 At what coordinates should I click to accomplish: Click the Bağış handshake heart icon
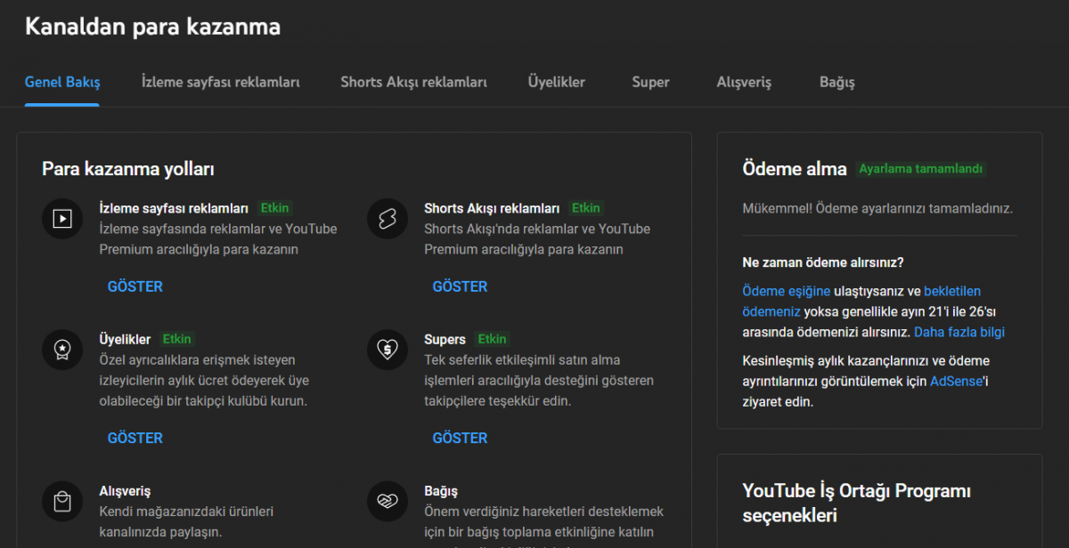pyautogui.click(x=388, y=501)
